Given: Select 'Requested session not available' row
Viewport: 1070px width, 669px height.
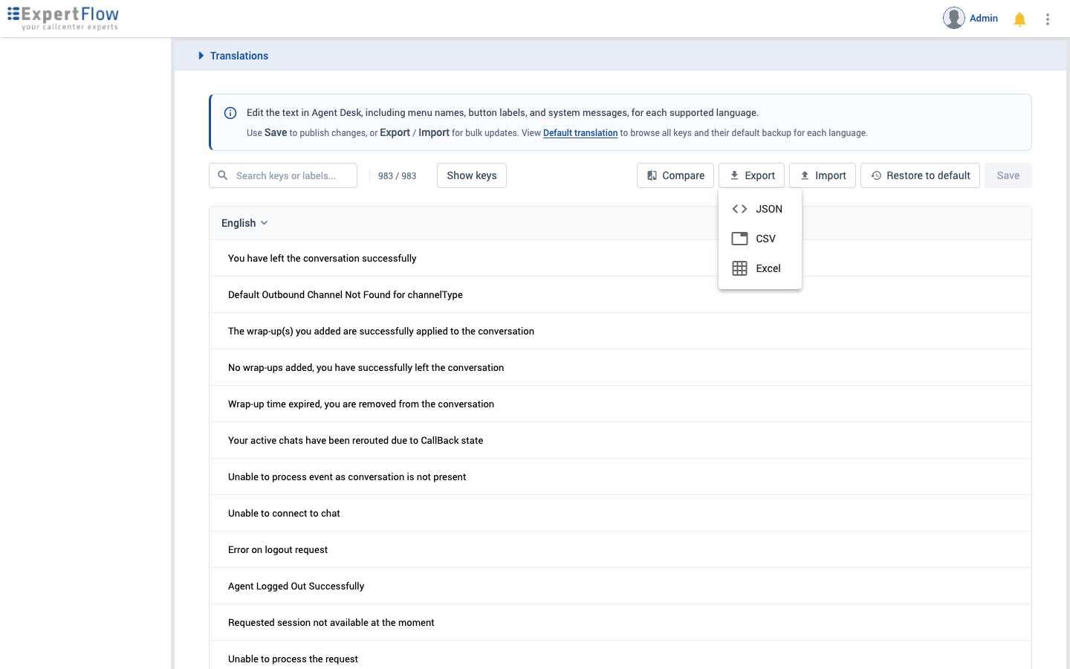Looking at the screenshot, I should (620, 622).
